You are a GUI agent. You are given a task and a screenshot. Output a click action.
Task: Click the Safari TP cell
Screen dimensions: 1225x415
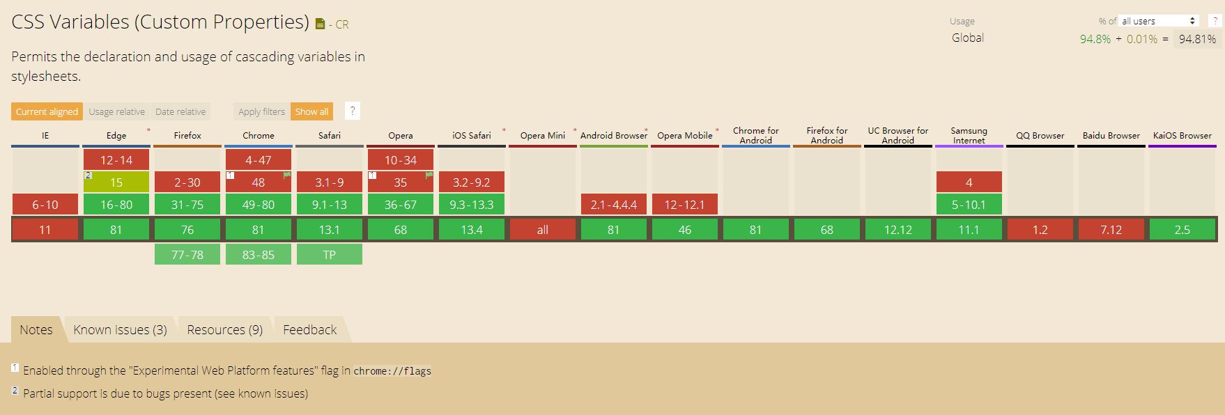(330, 255)
